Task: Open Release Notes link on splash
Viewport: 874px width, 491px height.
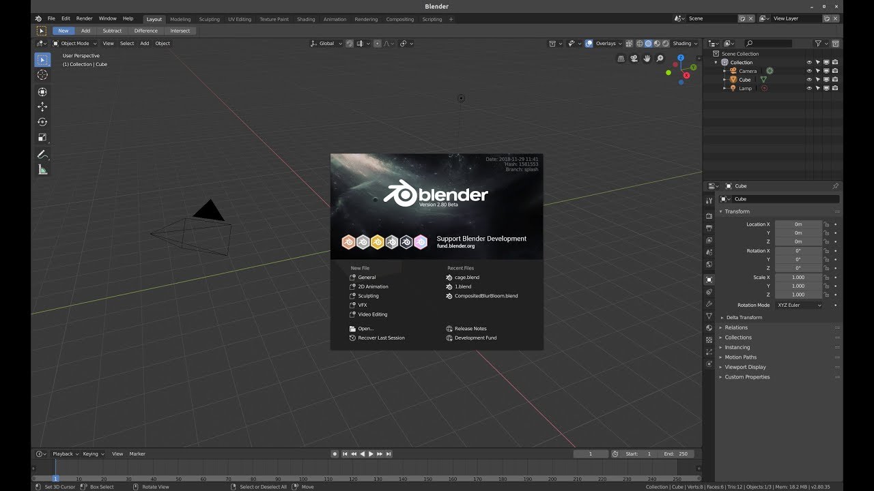Action: (x=470, y=329)
